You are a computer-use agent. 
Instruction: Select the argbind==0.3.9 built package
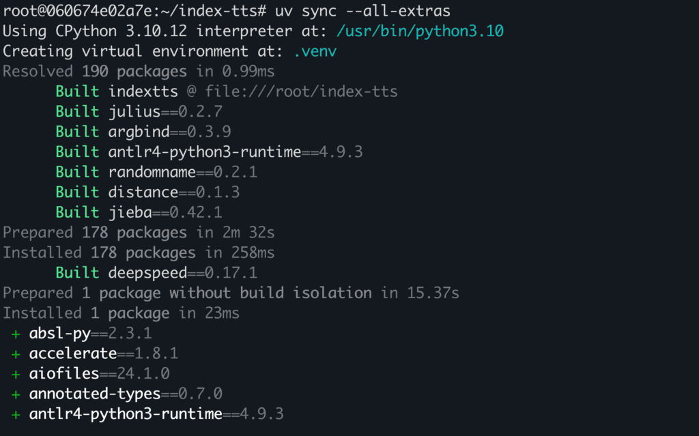(x=169, y=132)
